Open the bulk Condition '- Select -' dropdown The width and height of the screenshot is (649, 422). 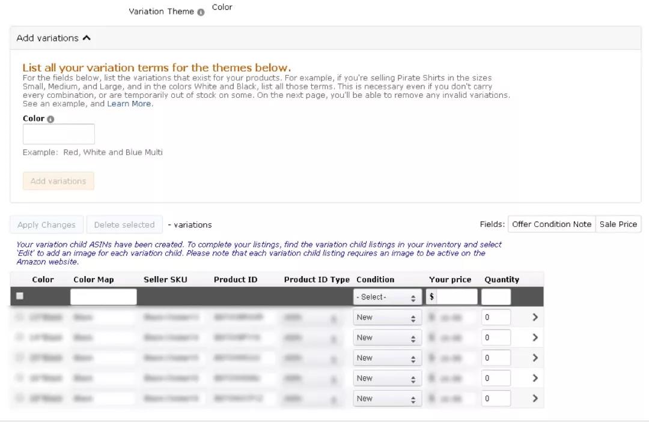pyautogui.click(x=387, y=297)
